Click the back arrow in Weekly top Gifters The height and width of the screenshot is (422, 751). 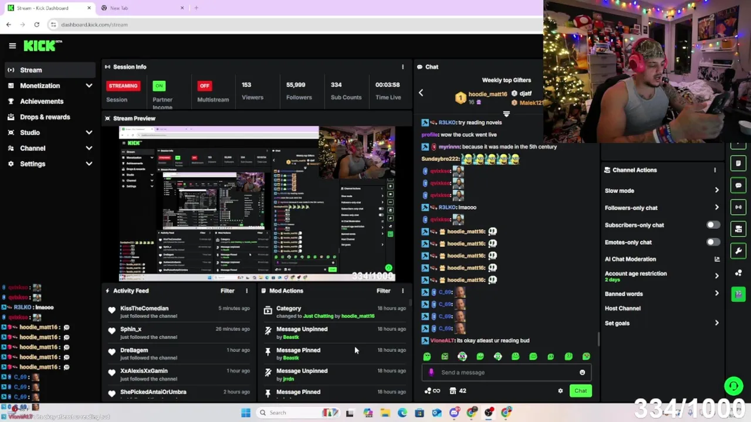pos(421,93)
